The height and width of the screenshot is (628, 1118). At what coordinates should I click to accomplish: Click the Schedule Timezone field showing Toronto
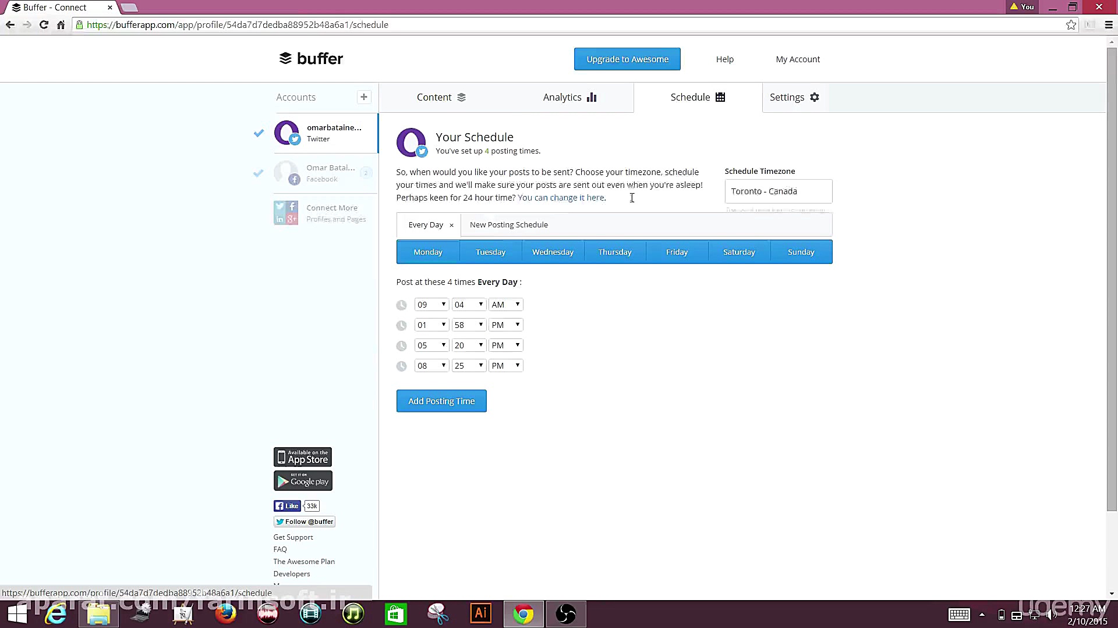click(778, 191)
